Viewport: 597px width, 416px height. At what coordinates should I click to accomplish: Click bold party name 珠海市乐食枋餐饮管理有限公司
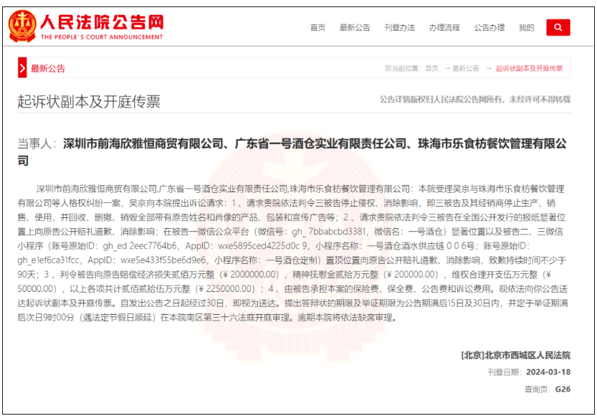click(x=492, y=143)
